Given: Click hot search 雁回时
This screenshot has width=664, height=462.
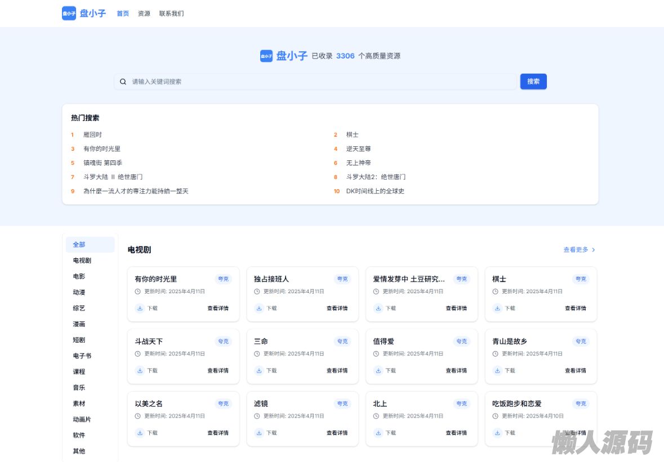Looking at the screenshot, I should 93,134.
